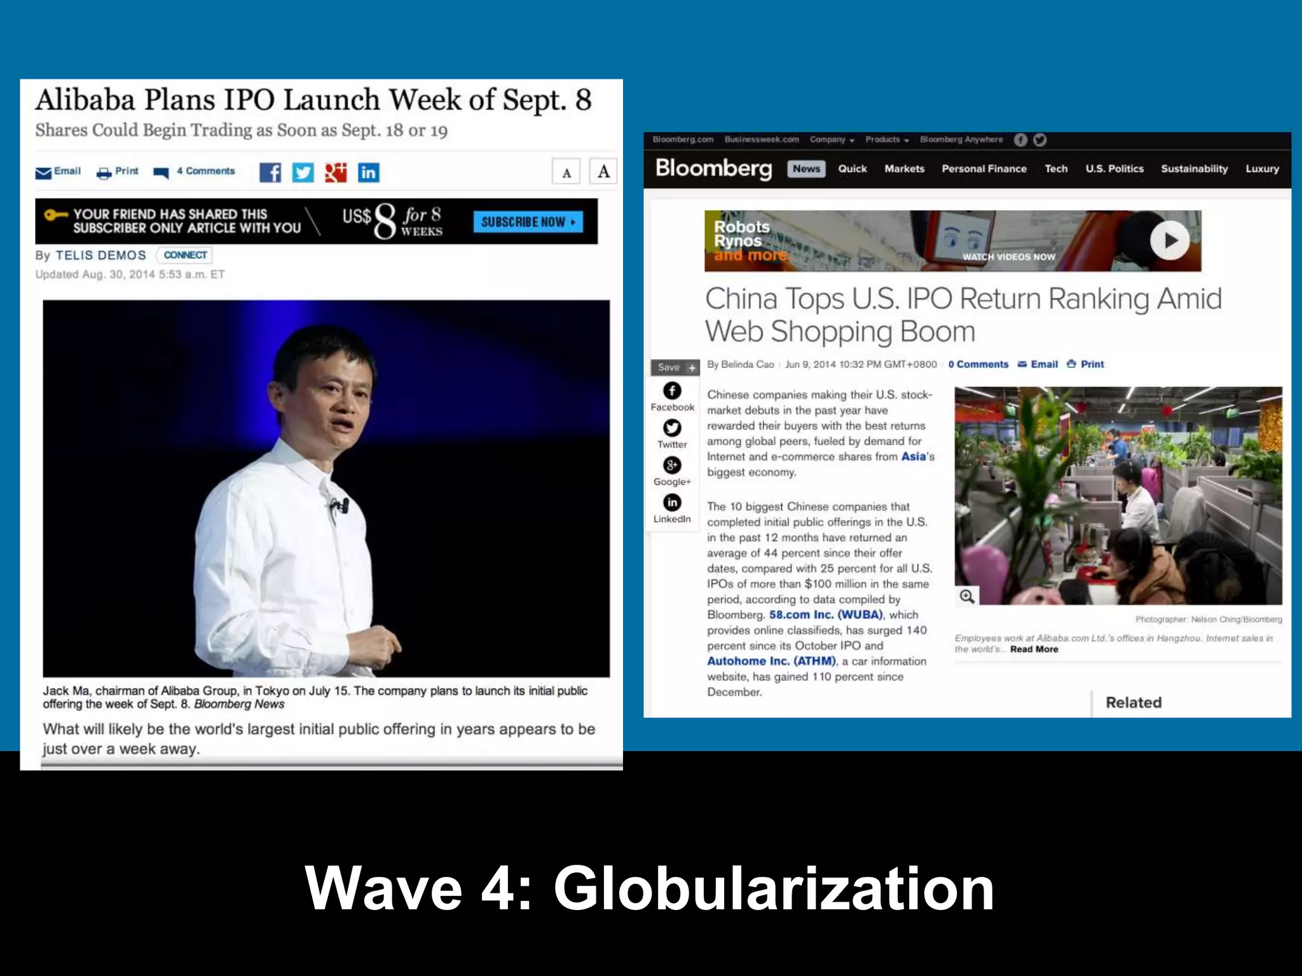The height and width of the screenshot is (976, 1302).
Task: Select the News tab in the Bloomberg navigation
Action: [806, 168]
